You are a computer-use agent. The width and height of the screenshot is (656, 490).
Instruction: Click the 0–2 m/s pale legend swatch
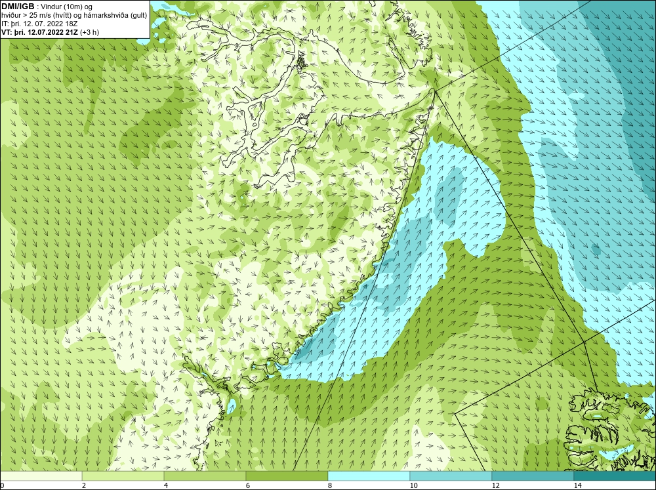[41, 476]
